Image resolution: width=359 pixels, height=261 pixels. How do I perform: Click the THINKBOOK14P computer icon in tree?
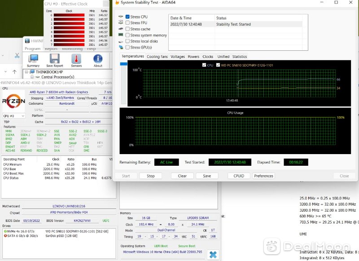[x=32, y=72]
